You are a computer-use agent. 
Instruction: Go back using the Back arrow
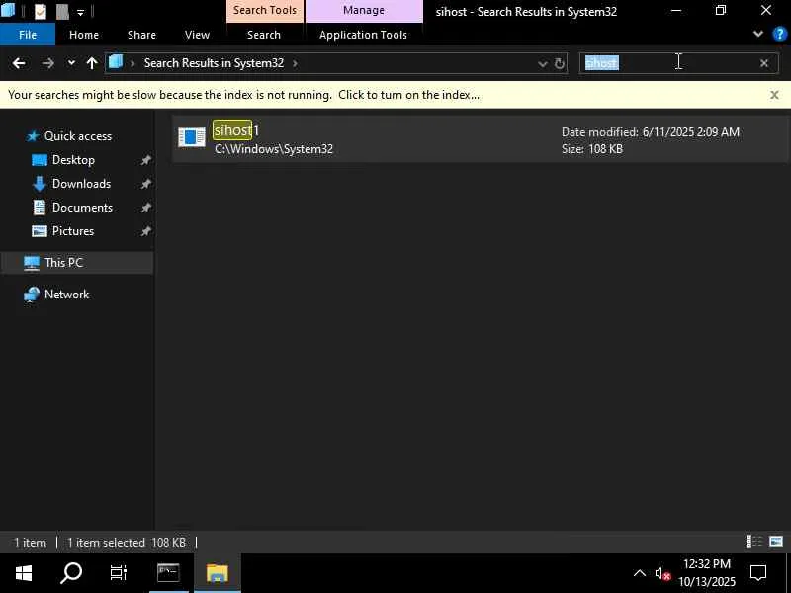pos(19,63)
